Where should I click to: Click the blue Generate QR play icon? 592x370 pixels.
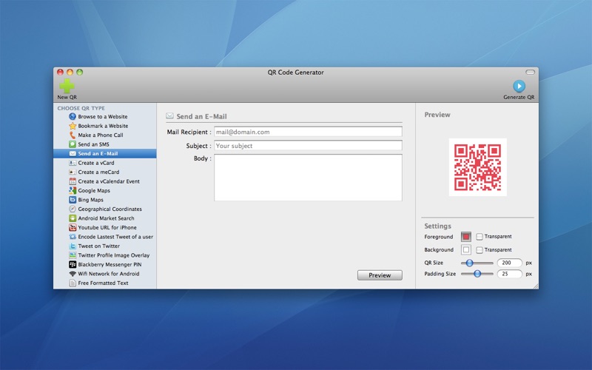[519, 86]
